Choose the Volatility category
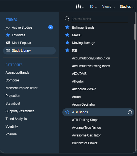Screen dimensions: 137x156 pyautogui.click(x=12, y=127)
